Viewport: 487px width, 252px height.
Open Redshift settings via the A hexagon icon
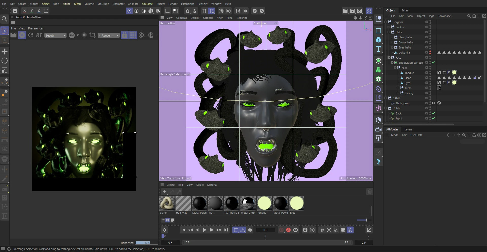[x=262, y=11]
